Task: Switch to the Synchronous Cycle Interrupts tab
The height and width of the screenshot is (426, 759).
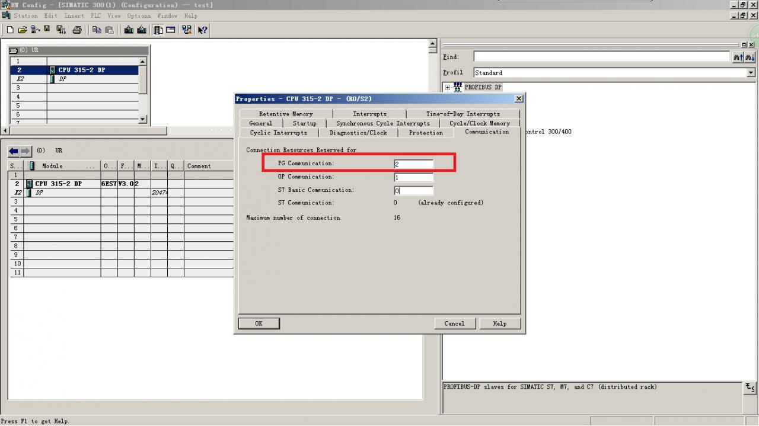Action: [x=382, y=123]
